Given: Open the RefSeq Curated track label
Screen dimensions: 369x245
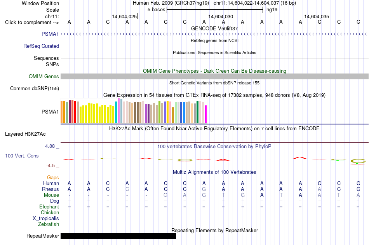Looking at the screenshot, I should click(x=41, y=46).
